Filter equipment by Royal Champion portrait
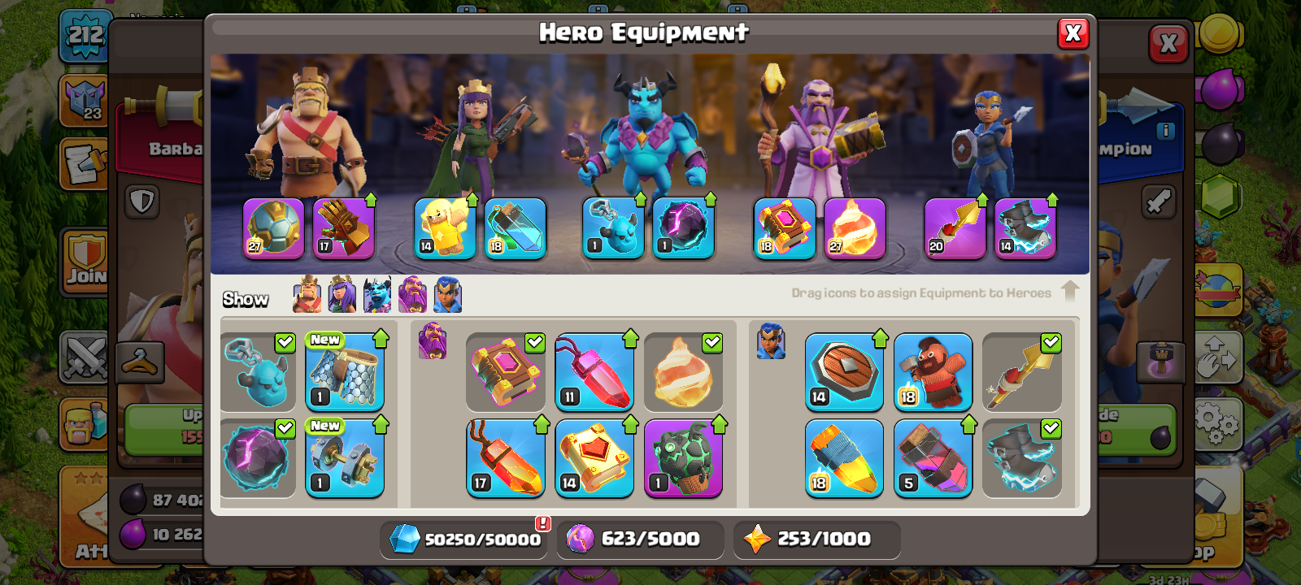Viewport: 1301px width, 585px height. click(448, 294)
